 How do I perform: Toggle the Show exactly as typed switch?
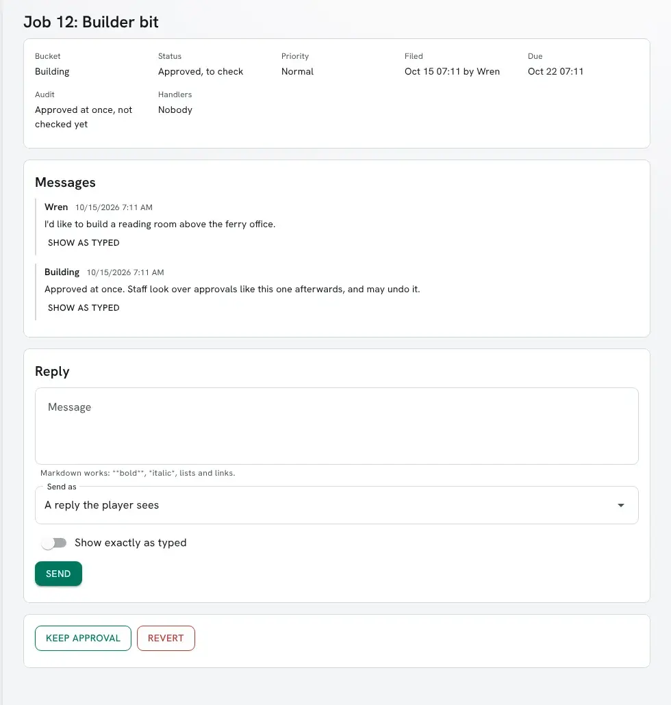54,543
